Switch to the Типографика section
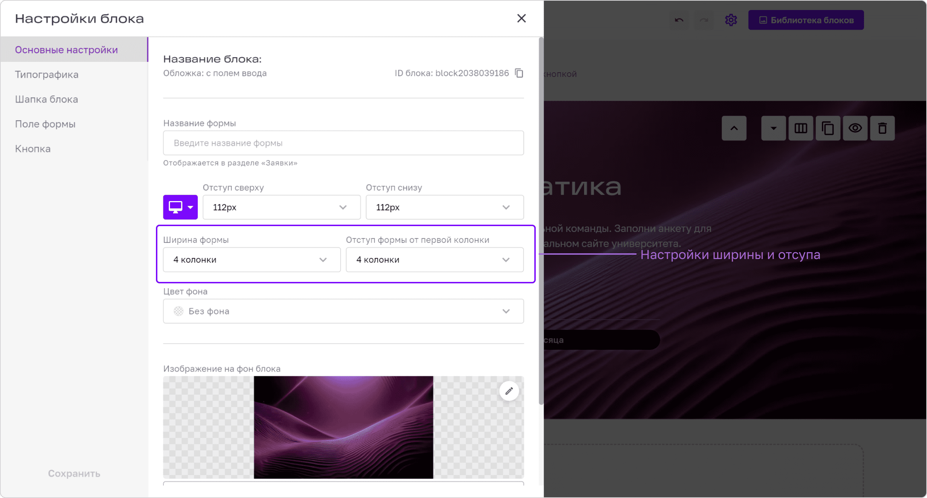 click(x=74, y=74)
